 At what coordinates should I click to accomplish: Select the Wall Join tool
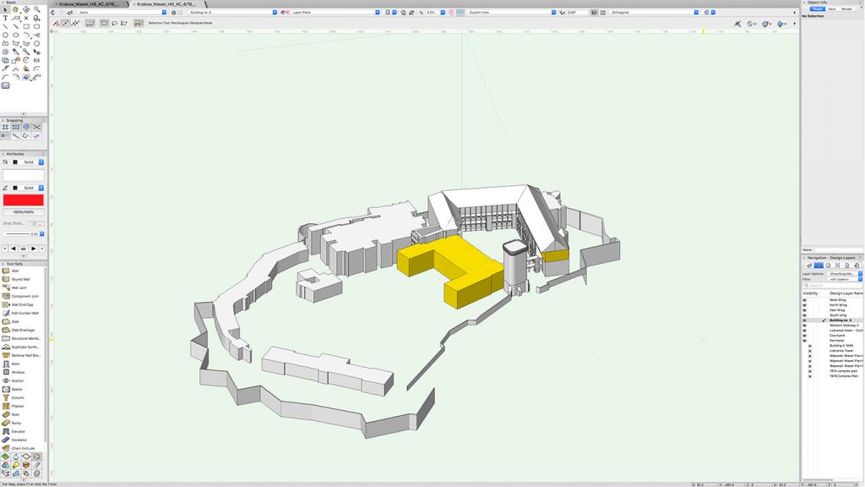19,287
